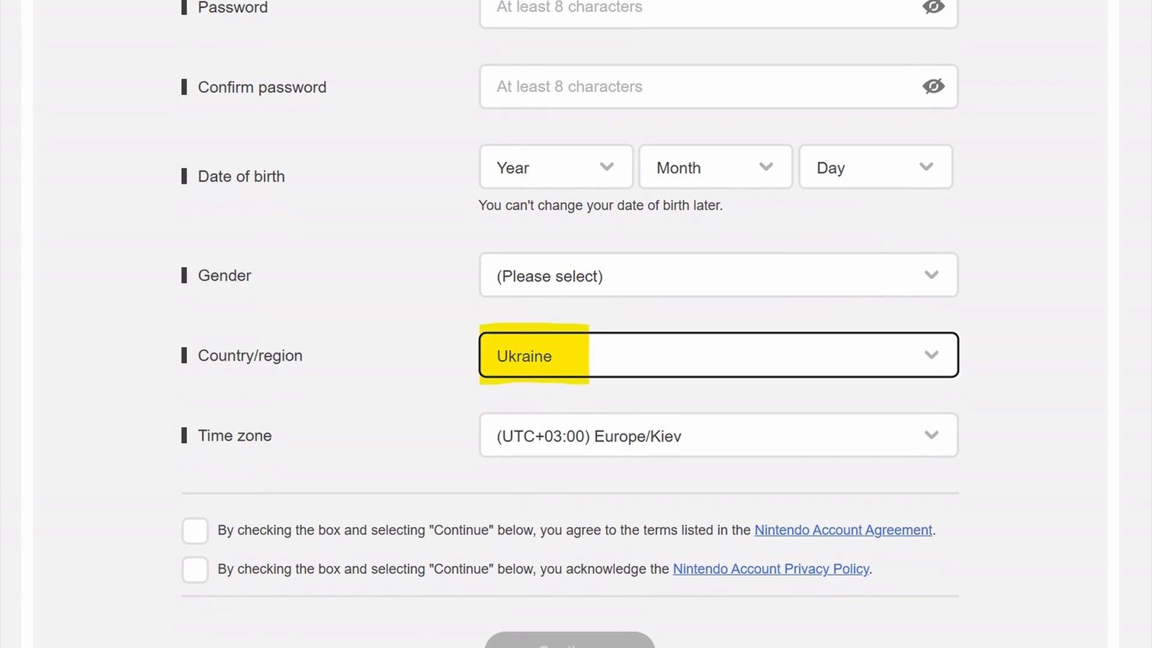
Task: Toggle Password field visibility eye icon
Action: pos(933,6)
